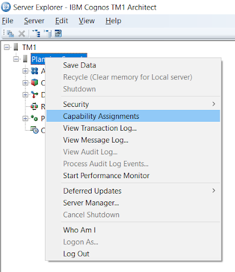235x272 pixels.
Task: Select the TM1 tree label
Action: 29,48
